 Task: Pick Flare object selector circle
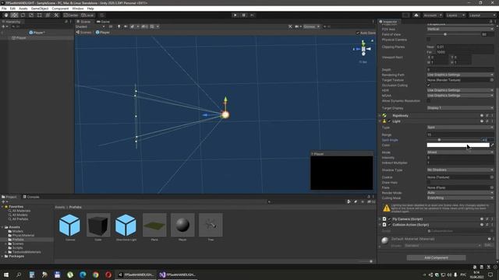coord(492,187)
